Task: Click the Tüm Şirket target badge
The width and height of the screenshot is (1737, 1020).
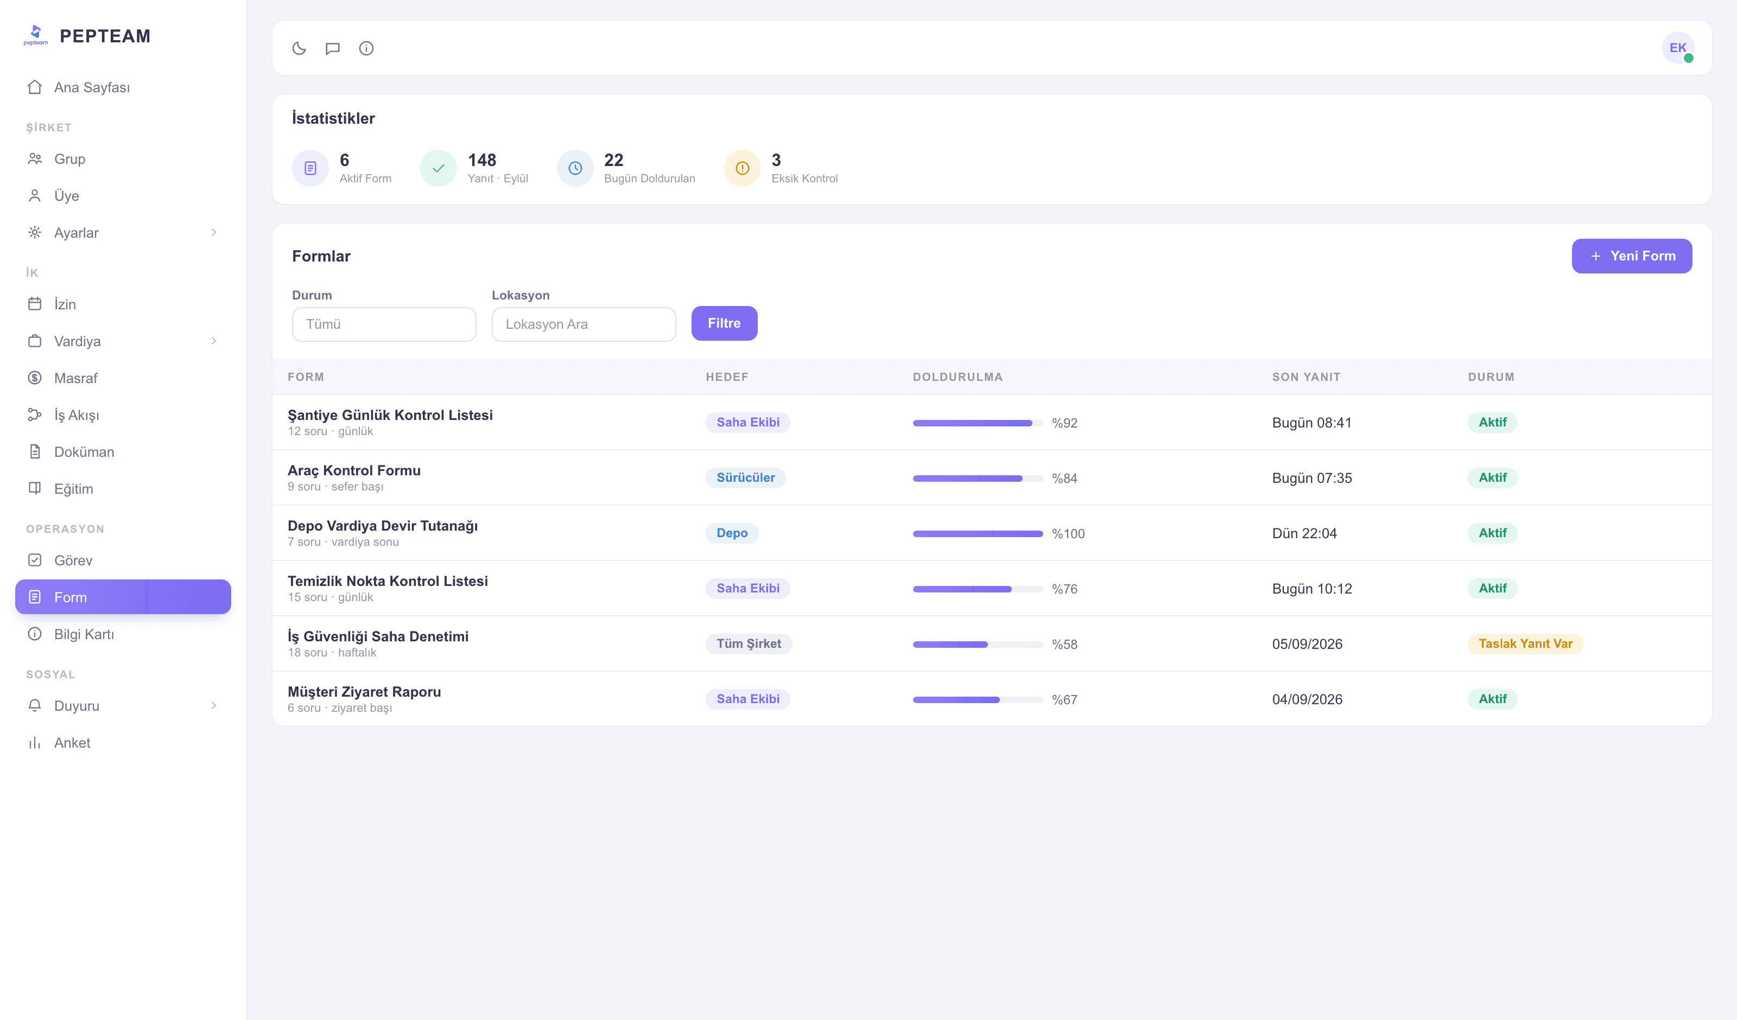Action: 749,643
